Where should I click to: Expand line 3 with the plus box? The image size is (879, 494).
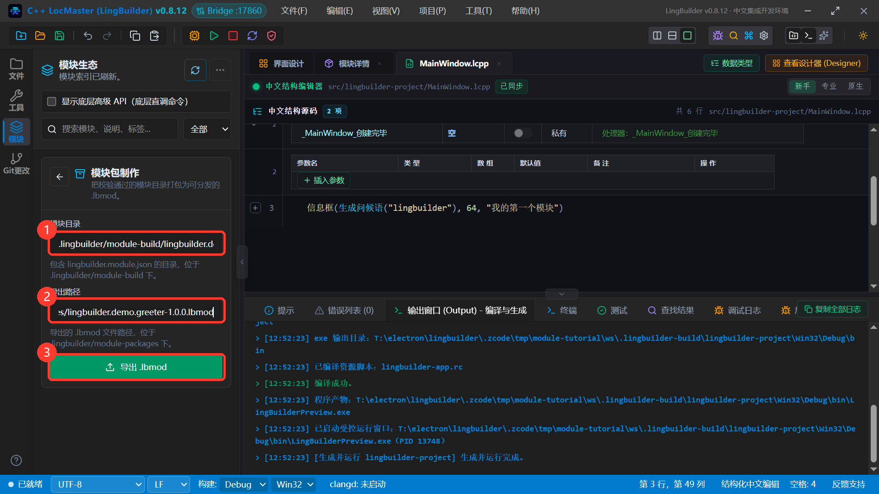pos(255,208)
